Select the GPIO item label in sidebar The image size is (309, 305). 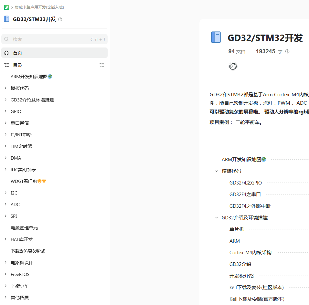pos(16,111)
